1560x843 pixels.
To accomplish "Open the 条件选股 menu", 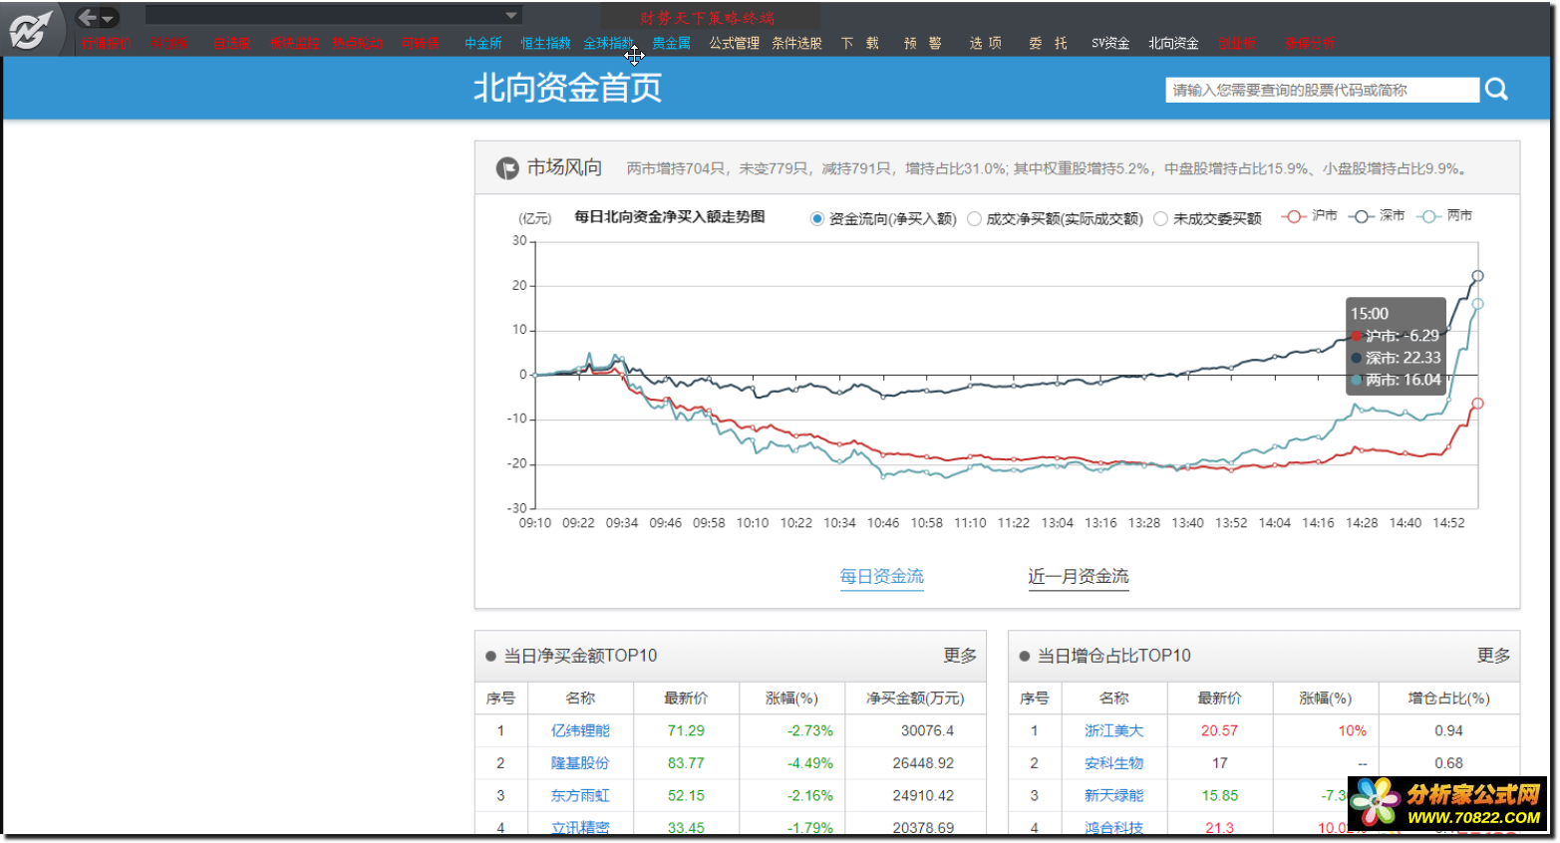I will pyautogui.click(x=796, y=44).
